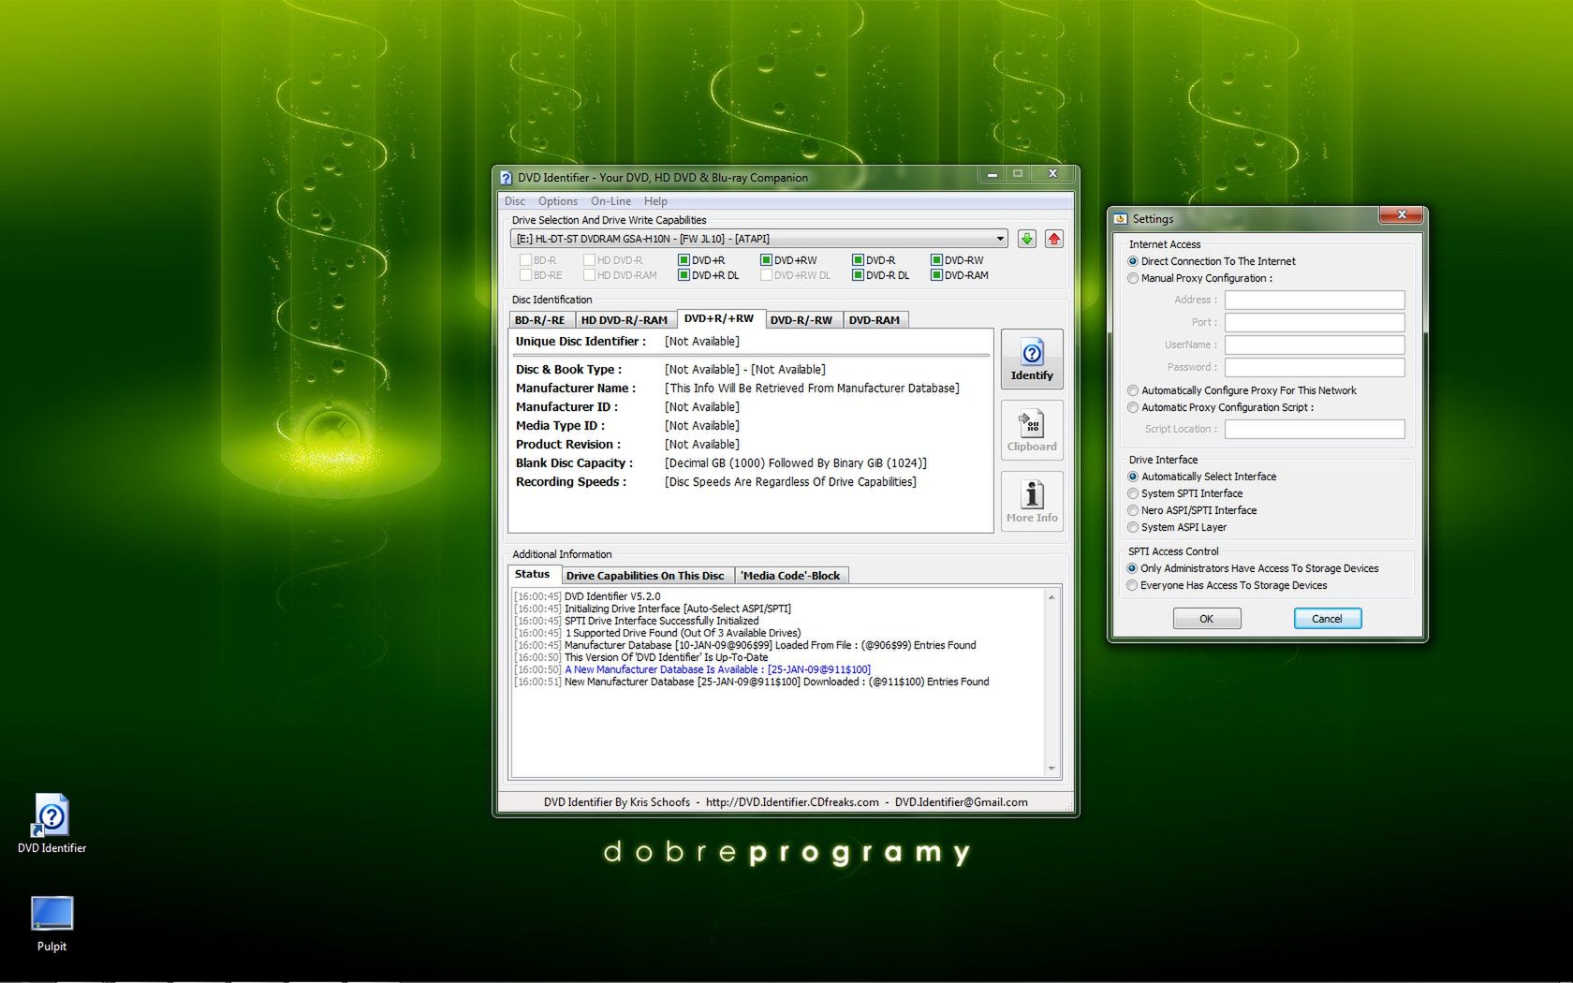Open the Disc menu
This screenshot has width=1573, height=983.
[x=515, y=201]
